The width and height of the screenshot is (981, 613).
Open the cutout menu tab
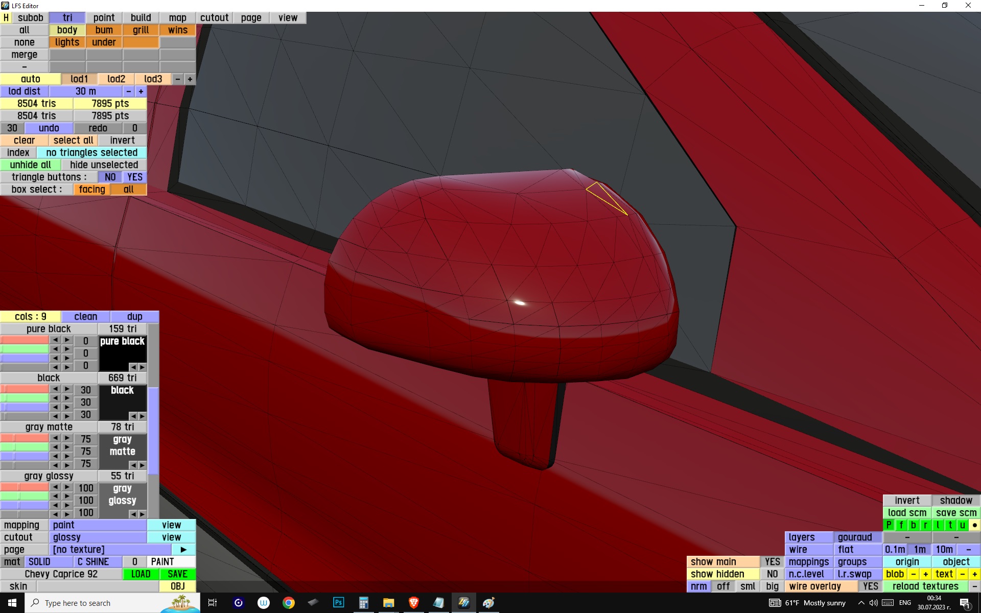click(214, 17)
